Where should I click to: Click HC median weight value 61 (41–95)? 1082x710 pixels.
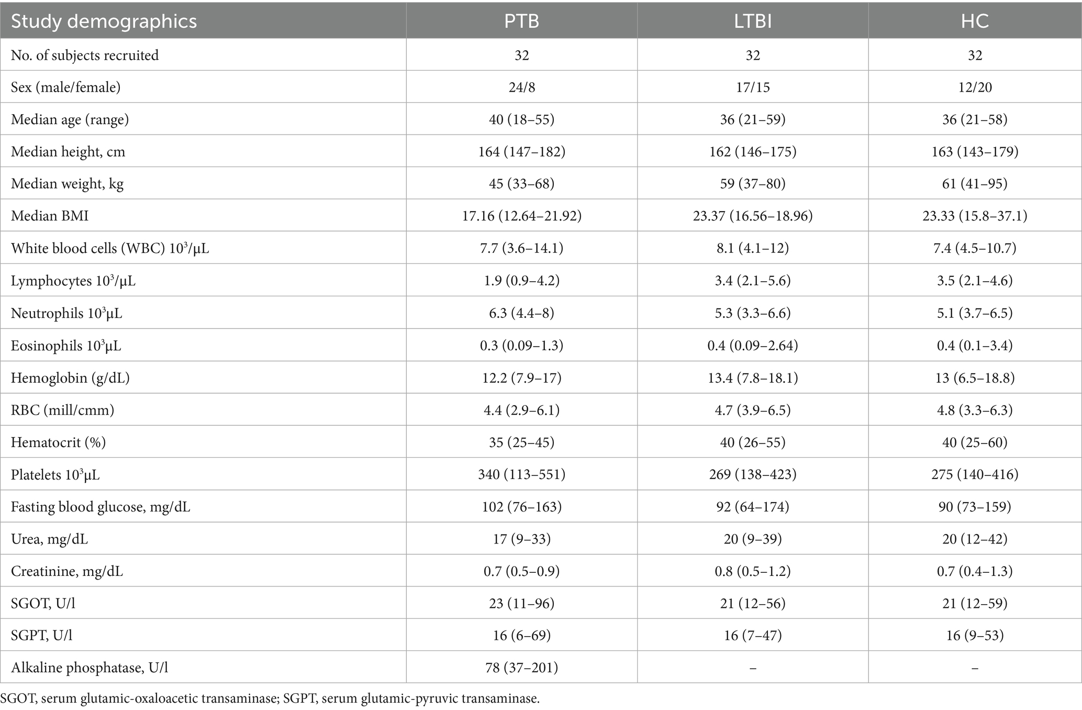[x=975, y=184]
